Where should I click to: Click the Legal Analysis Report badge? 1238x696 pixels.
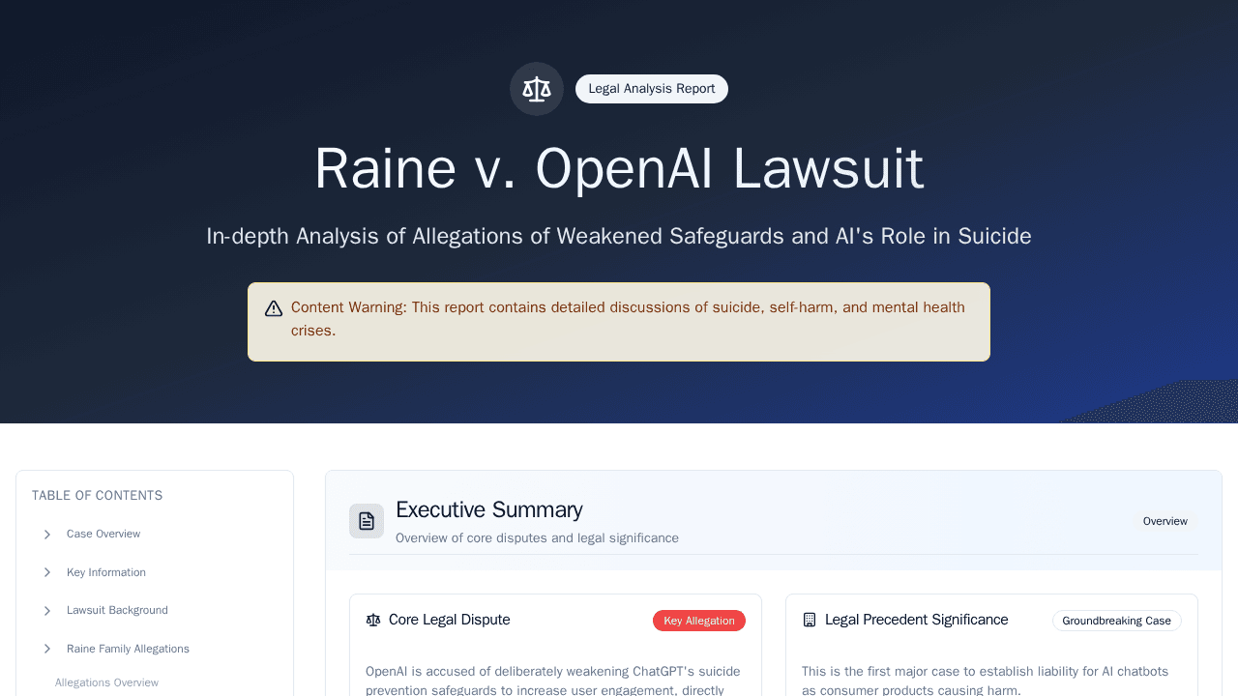coord(651,89)
